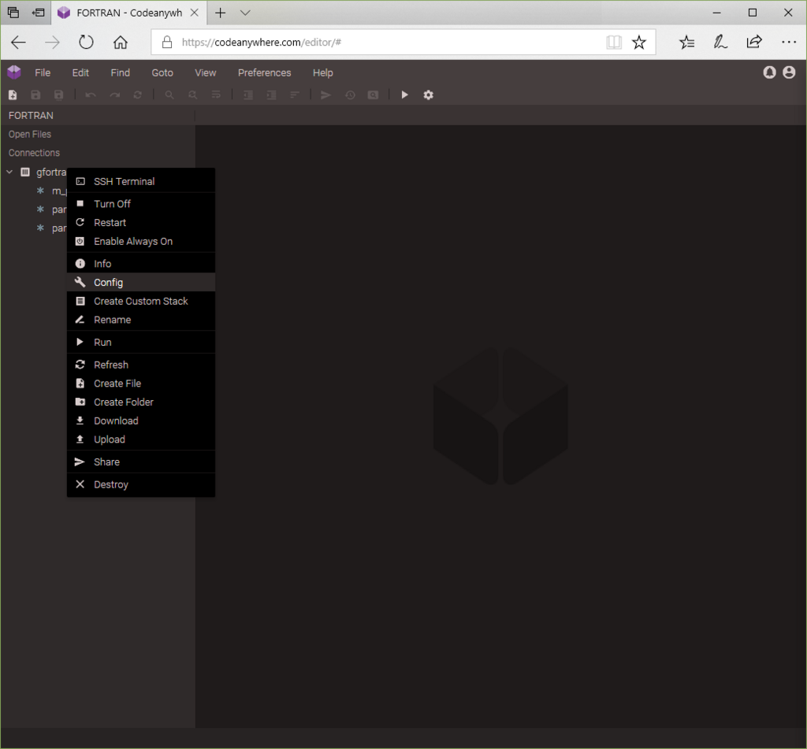Click the share paper-plane toolbar icon

(x=325, y=95)
